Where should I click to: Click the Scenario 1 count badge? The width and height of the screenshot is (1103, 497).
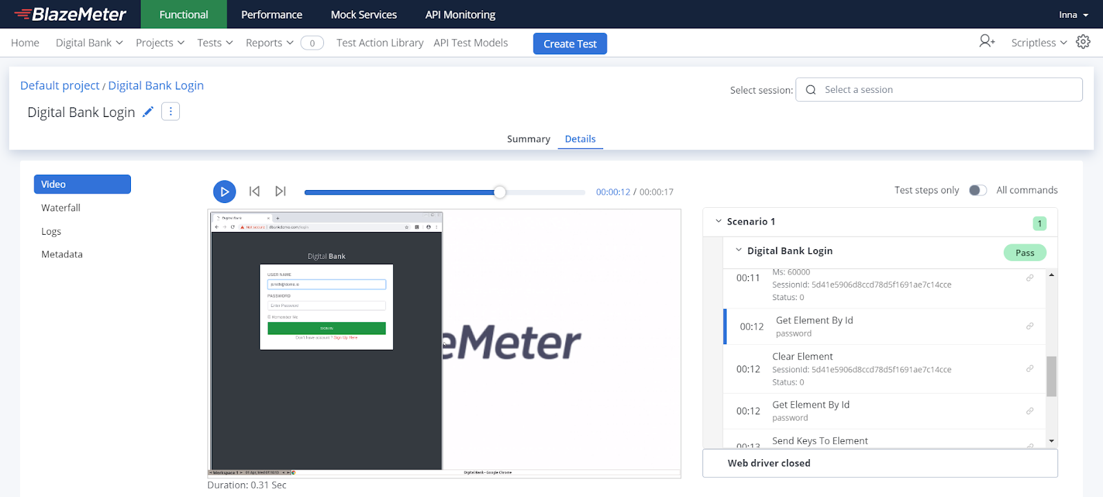click(1040, 223)
